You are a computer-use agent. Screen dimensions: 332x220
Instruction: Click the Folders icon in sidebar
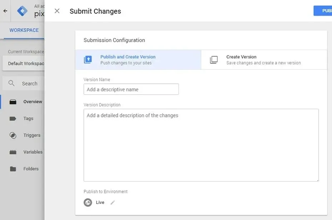[x=13, y=169]
